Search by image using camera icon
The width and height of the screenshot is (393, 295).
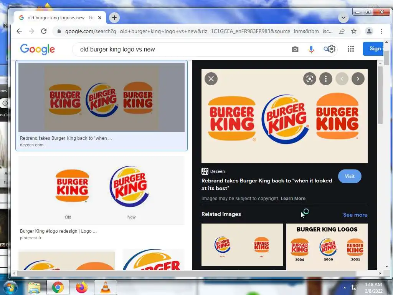(295, 50)
